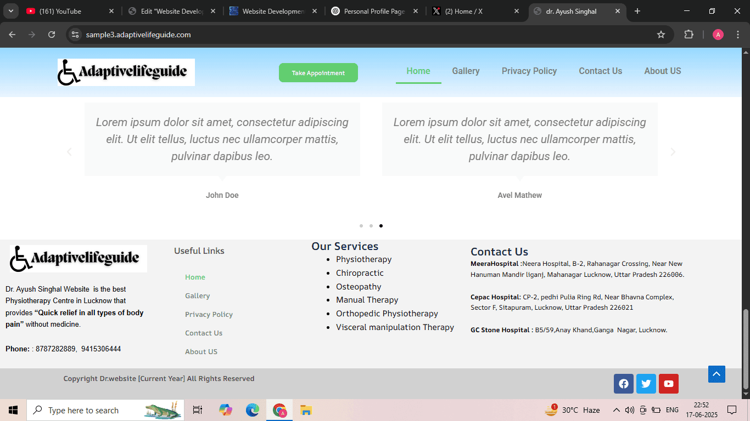The width and height of the screenshot is (750, 421).
Task: Open the browser Extensions puzzle icon
Action: click(x=689, y=35)
